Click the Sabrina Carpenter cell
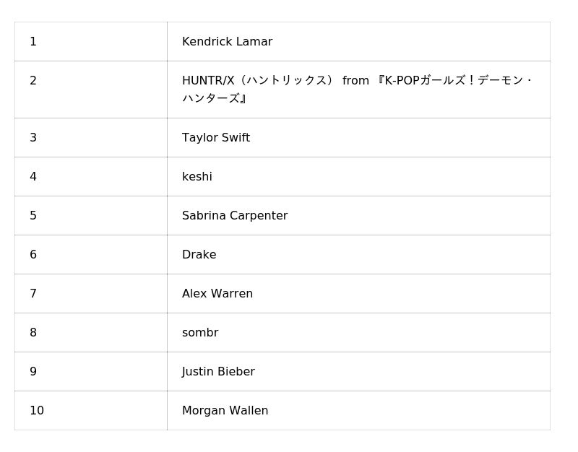The image size is (578, 452). (x=235, y=216)
